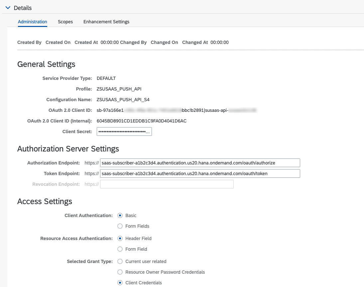Open the Enhancement Settings tab
The height and width of the screenshot is (287, 364).
[x=106, y=22]
